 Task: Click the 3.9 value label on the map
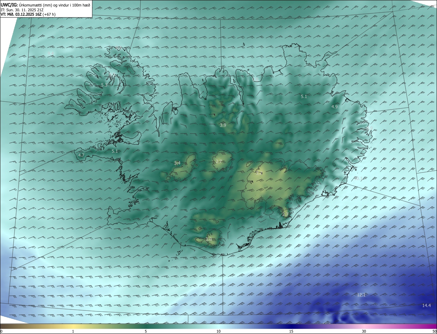click(x=223, y=125)
